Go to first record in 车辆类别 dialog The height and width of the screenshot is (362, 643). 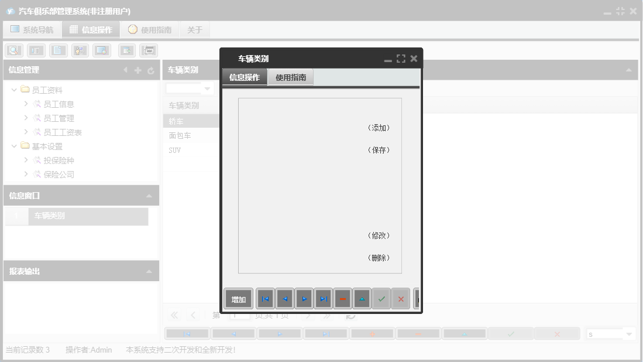(x=265, y=299)
